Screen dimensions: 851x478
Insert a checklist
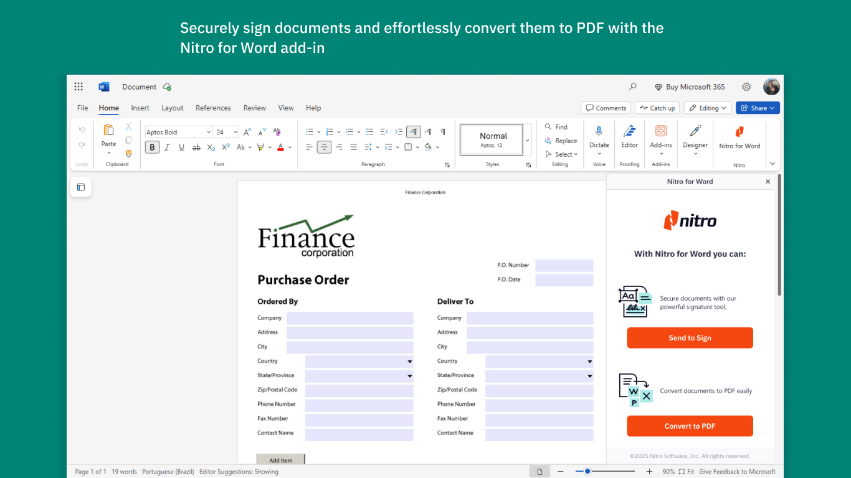(369, 132)
